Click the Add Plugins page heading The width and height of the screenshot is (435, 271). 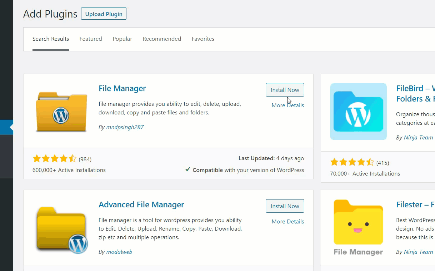click(50, 14)
